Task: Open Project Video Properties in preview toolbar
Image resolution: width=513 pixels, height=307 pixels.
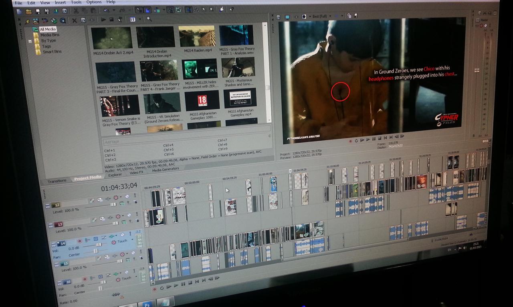Action: coord(278,17)
